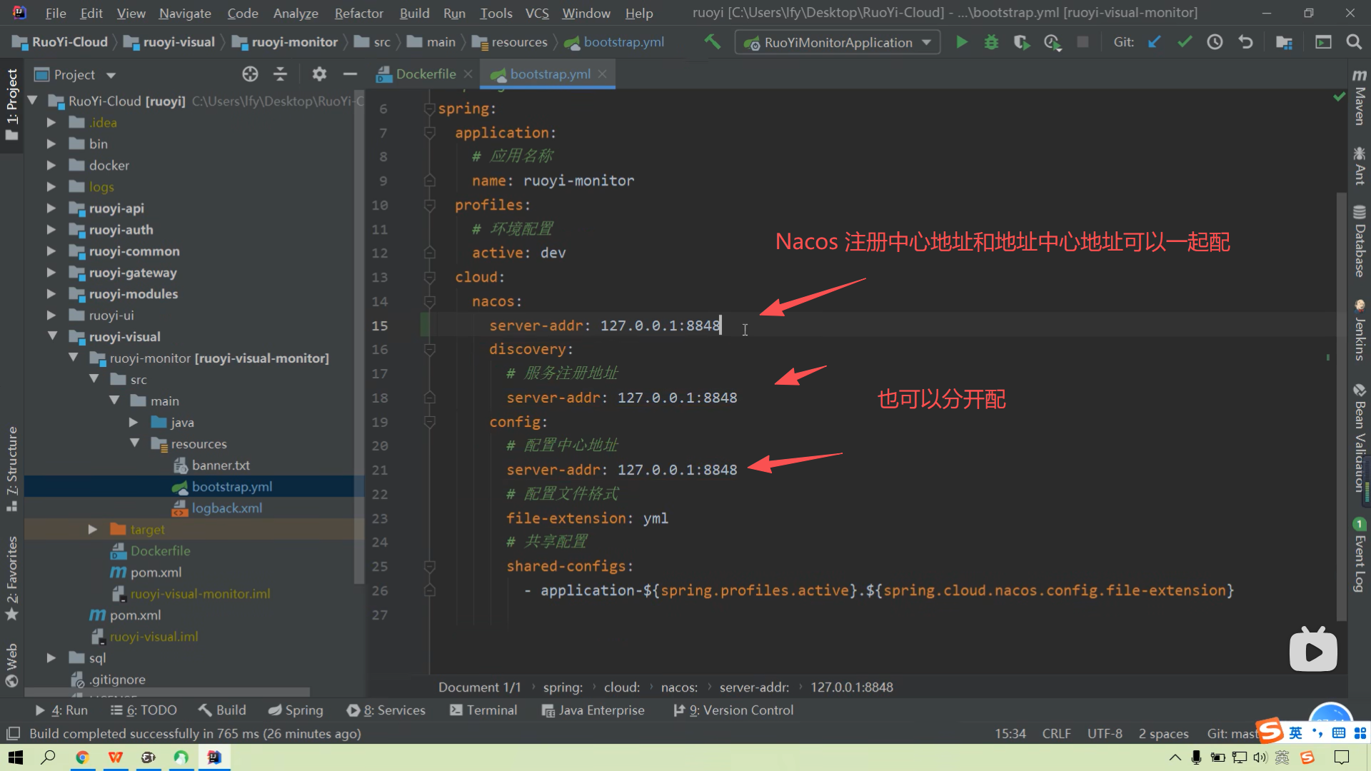This screenshot has height=771, width=1371.
Task: Click the Windows taskbar search icon
Action: click(48, 757)
